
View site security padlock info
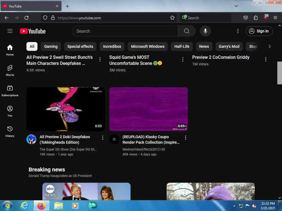(53, 18)
